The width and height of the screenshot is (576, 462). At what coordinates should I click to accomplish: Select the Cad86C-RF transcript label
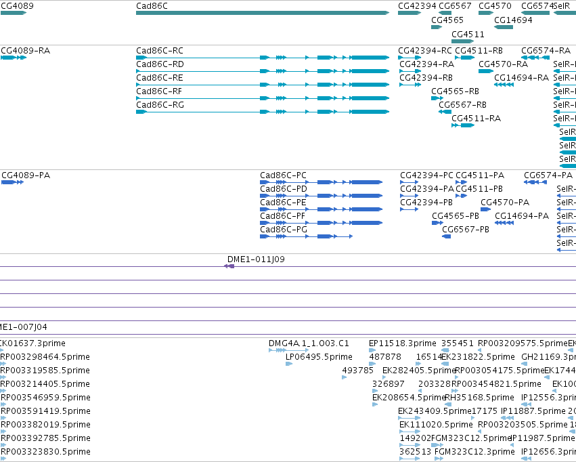(x=159, y=91)
